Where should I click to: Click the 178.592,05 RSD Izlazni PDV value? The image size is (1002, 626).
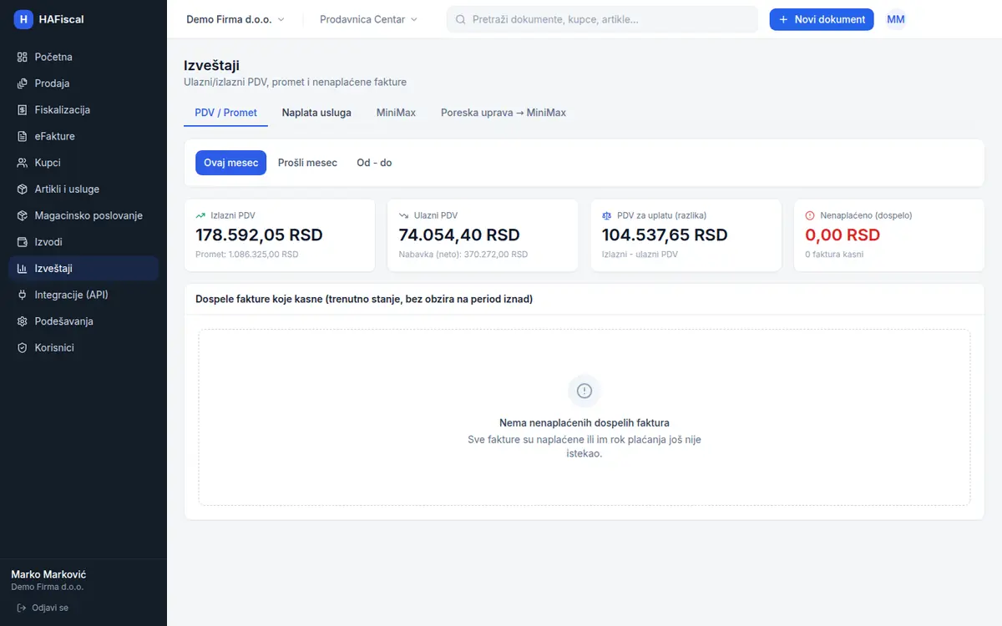click(259, 235)
